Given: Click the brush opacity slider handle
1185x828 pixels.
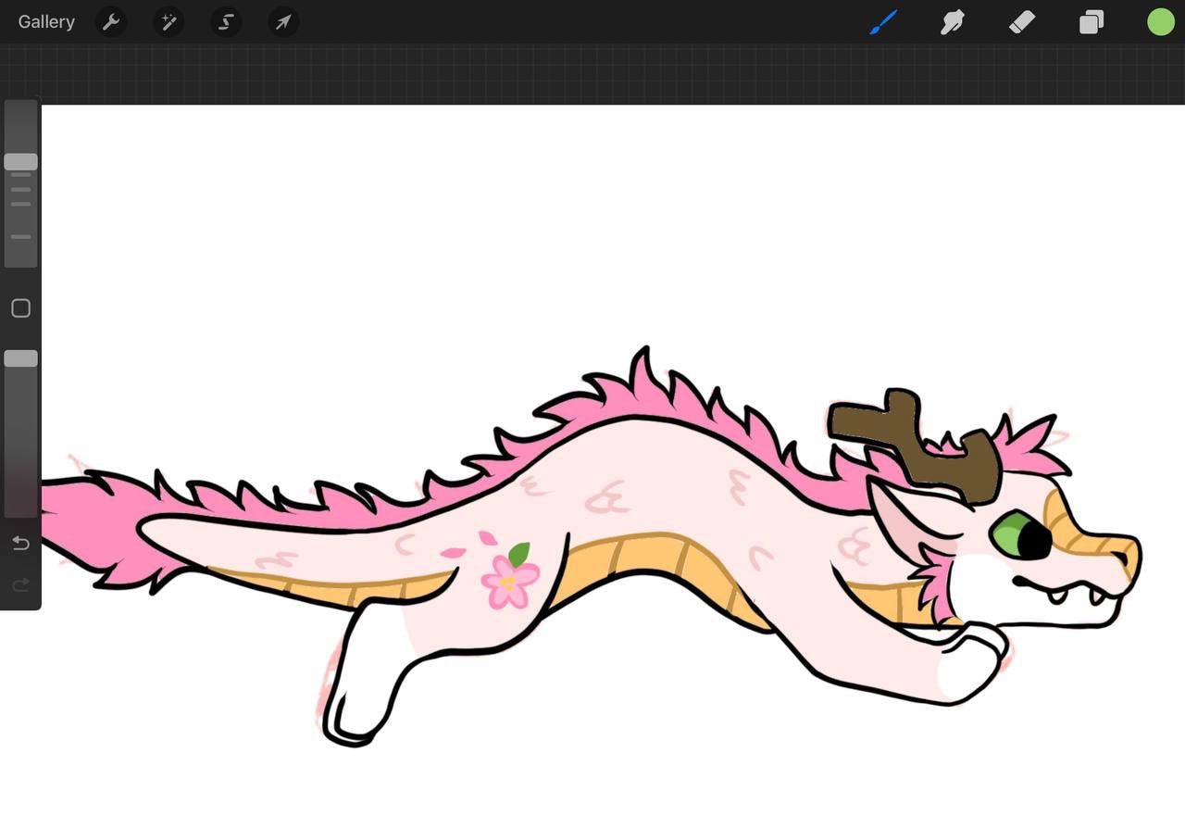Looking at the screenshot, I should pos(20,358).
